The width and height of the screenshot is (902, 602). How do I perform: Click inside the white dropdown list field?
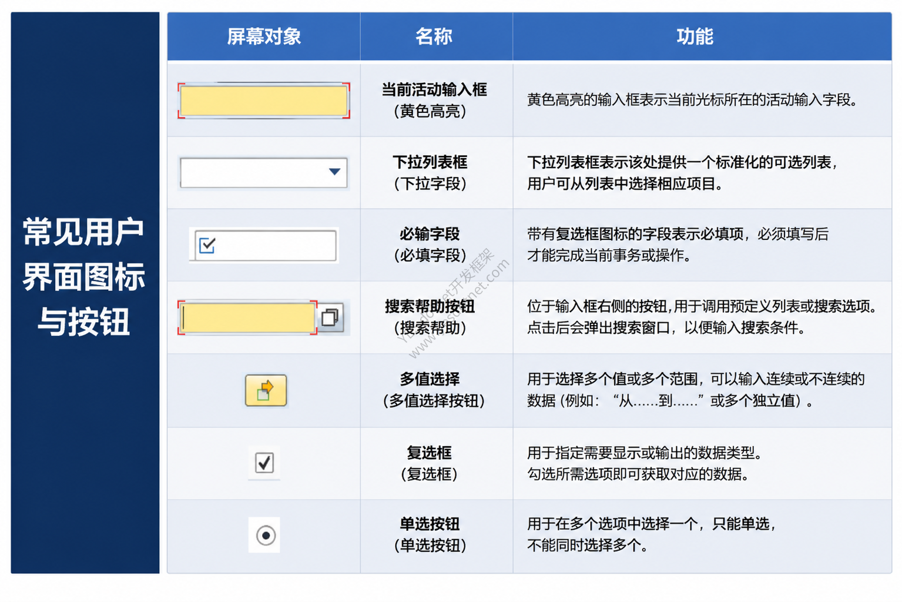point(263,172)
